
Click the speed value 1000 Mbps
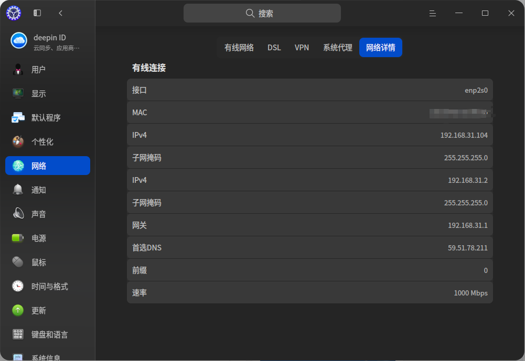(471, 293)
